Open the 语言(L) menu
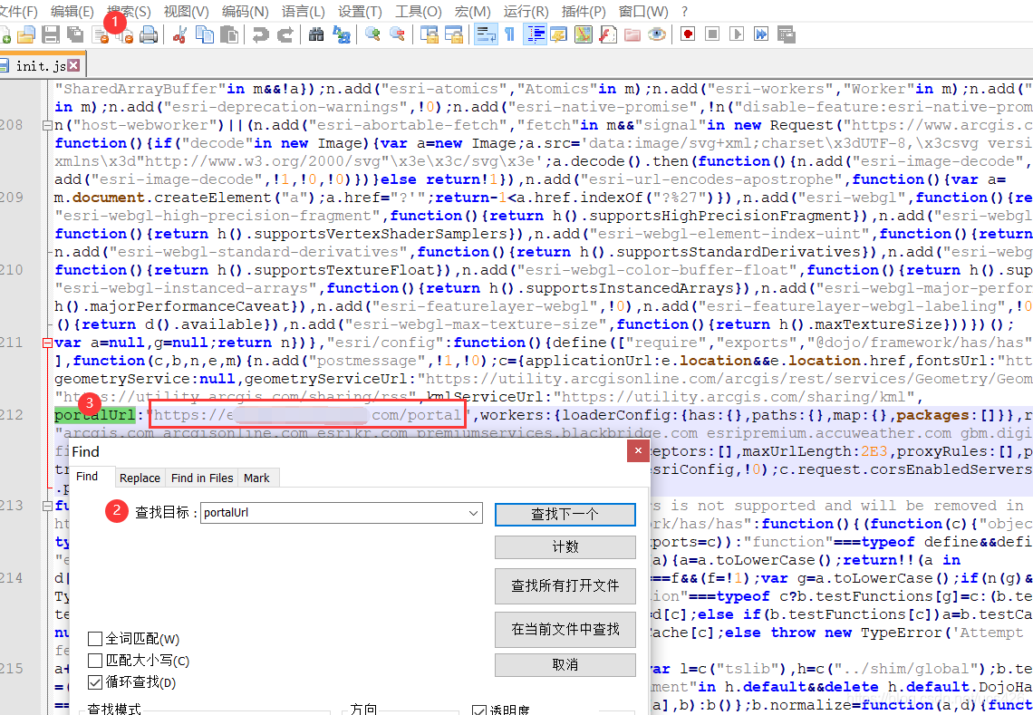Image resolution: width=1033 pixels, height=715 pixels. pos(304,12)
